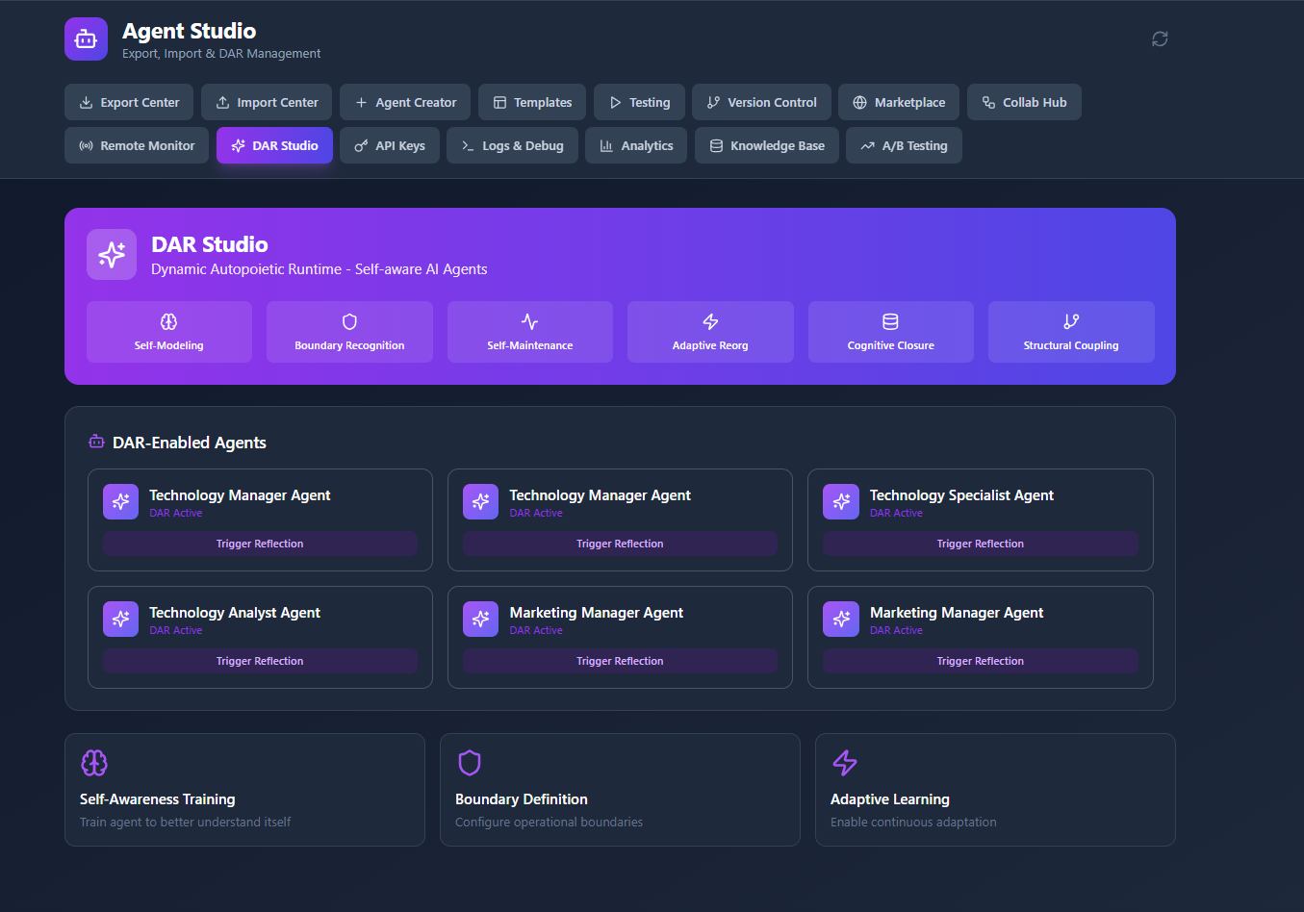The height and width of the screenshot is (912, 1304).
Task: Click the robot icon beside DAR-Enabled Agents
Action: [96, 443]
